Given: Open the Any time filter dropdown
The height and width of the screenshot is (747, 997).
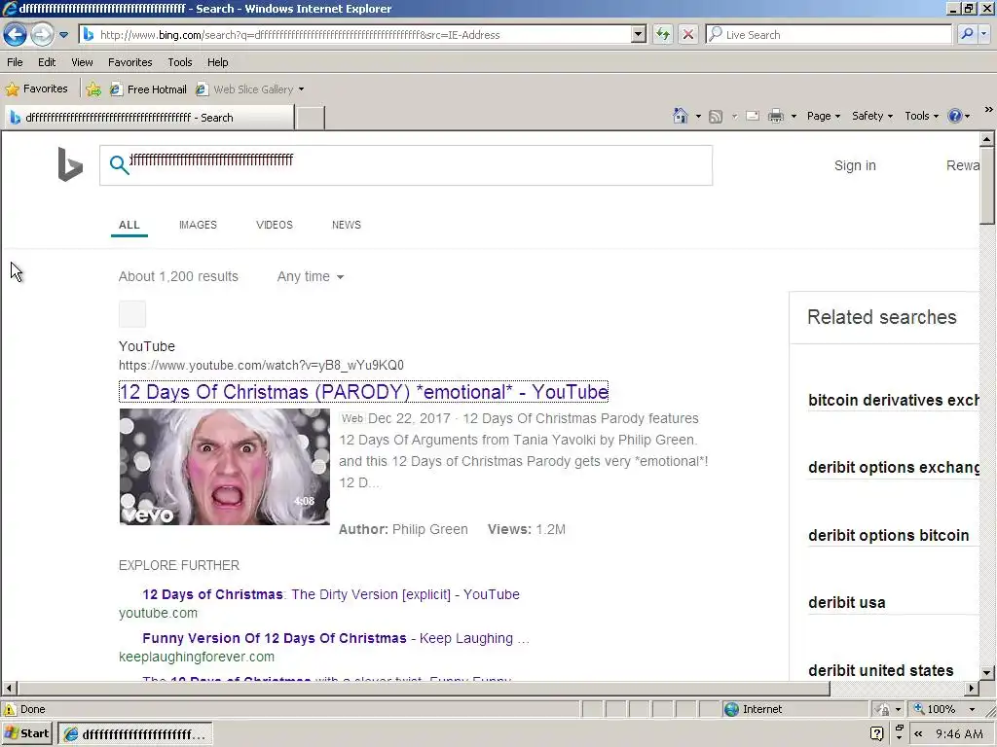Looking at the screenshot, I should (311, 276).
